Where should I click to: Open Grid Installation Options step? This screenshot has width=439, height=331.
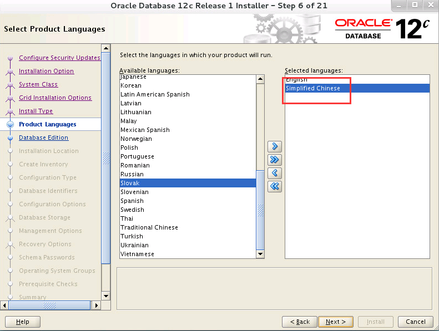pyautogui.click(x=55, y=98)
